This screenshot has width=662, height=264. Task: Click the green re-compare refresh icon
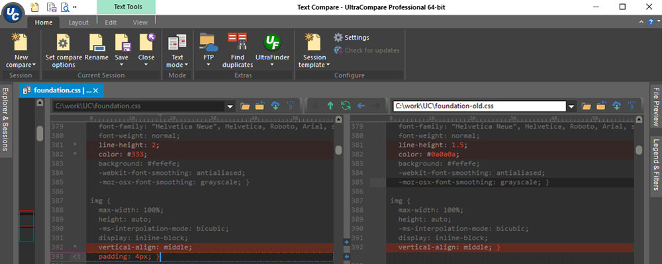(x=345, y=106)
